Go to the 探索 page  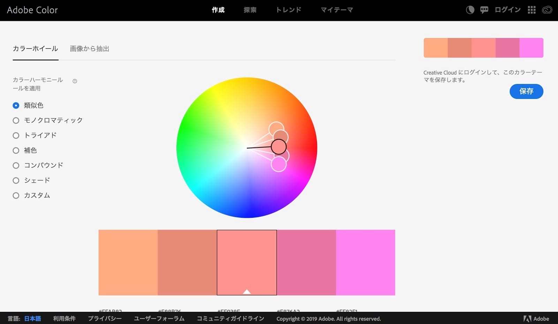click(250, 10)
